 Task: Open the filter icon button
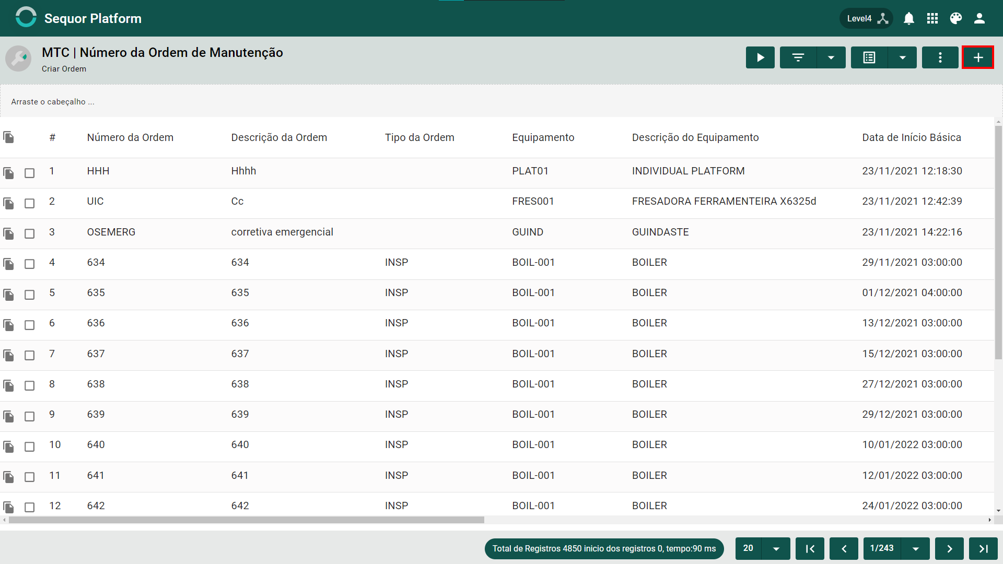tap(798, 57)
